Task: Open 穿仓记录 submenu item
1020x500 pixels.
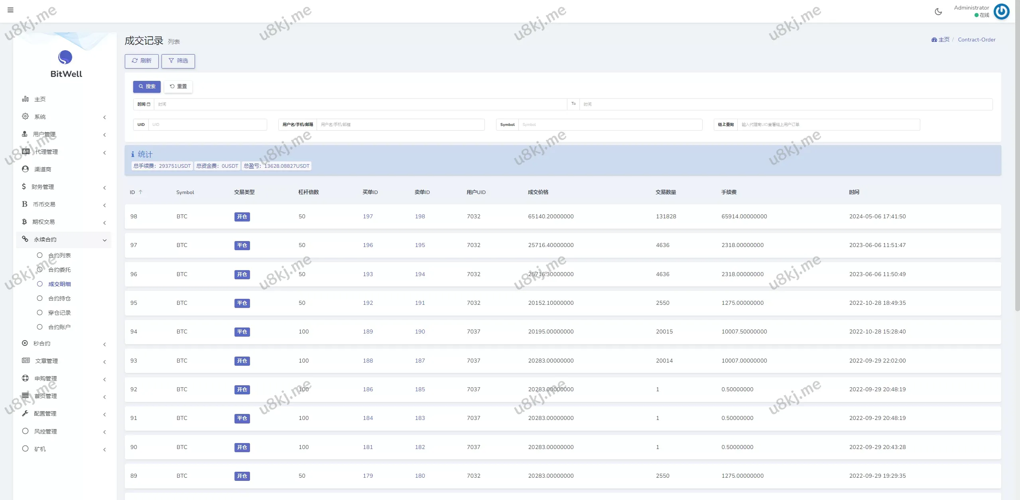Action: tap(59, 313)
